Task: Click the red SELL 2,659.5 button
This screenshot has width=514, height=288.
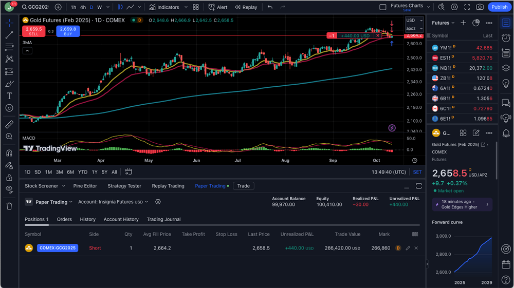Action: pos(34,31)
